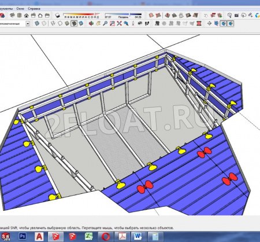Open AutoCAD from the taskbar
The image size is (260, 242).
[x=39, y=236]
